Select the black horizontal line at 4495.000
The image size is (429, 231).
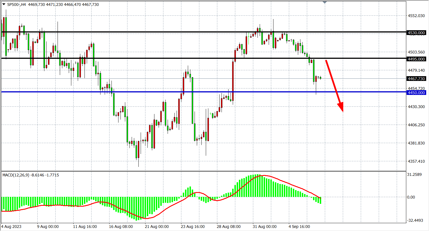pos(168,58)
